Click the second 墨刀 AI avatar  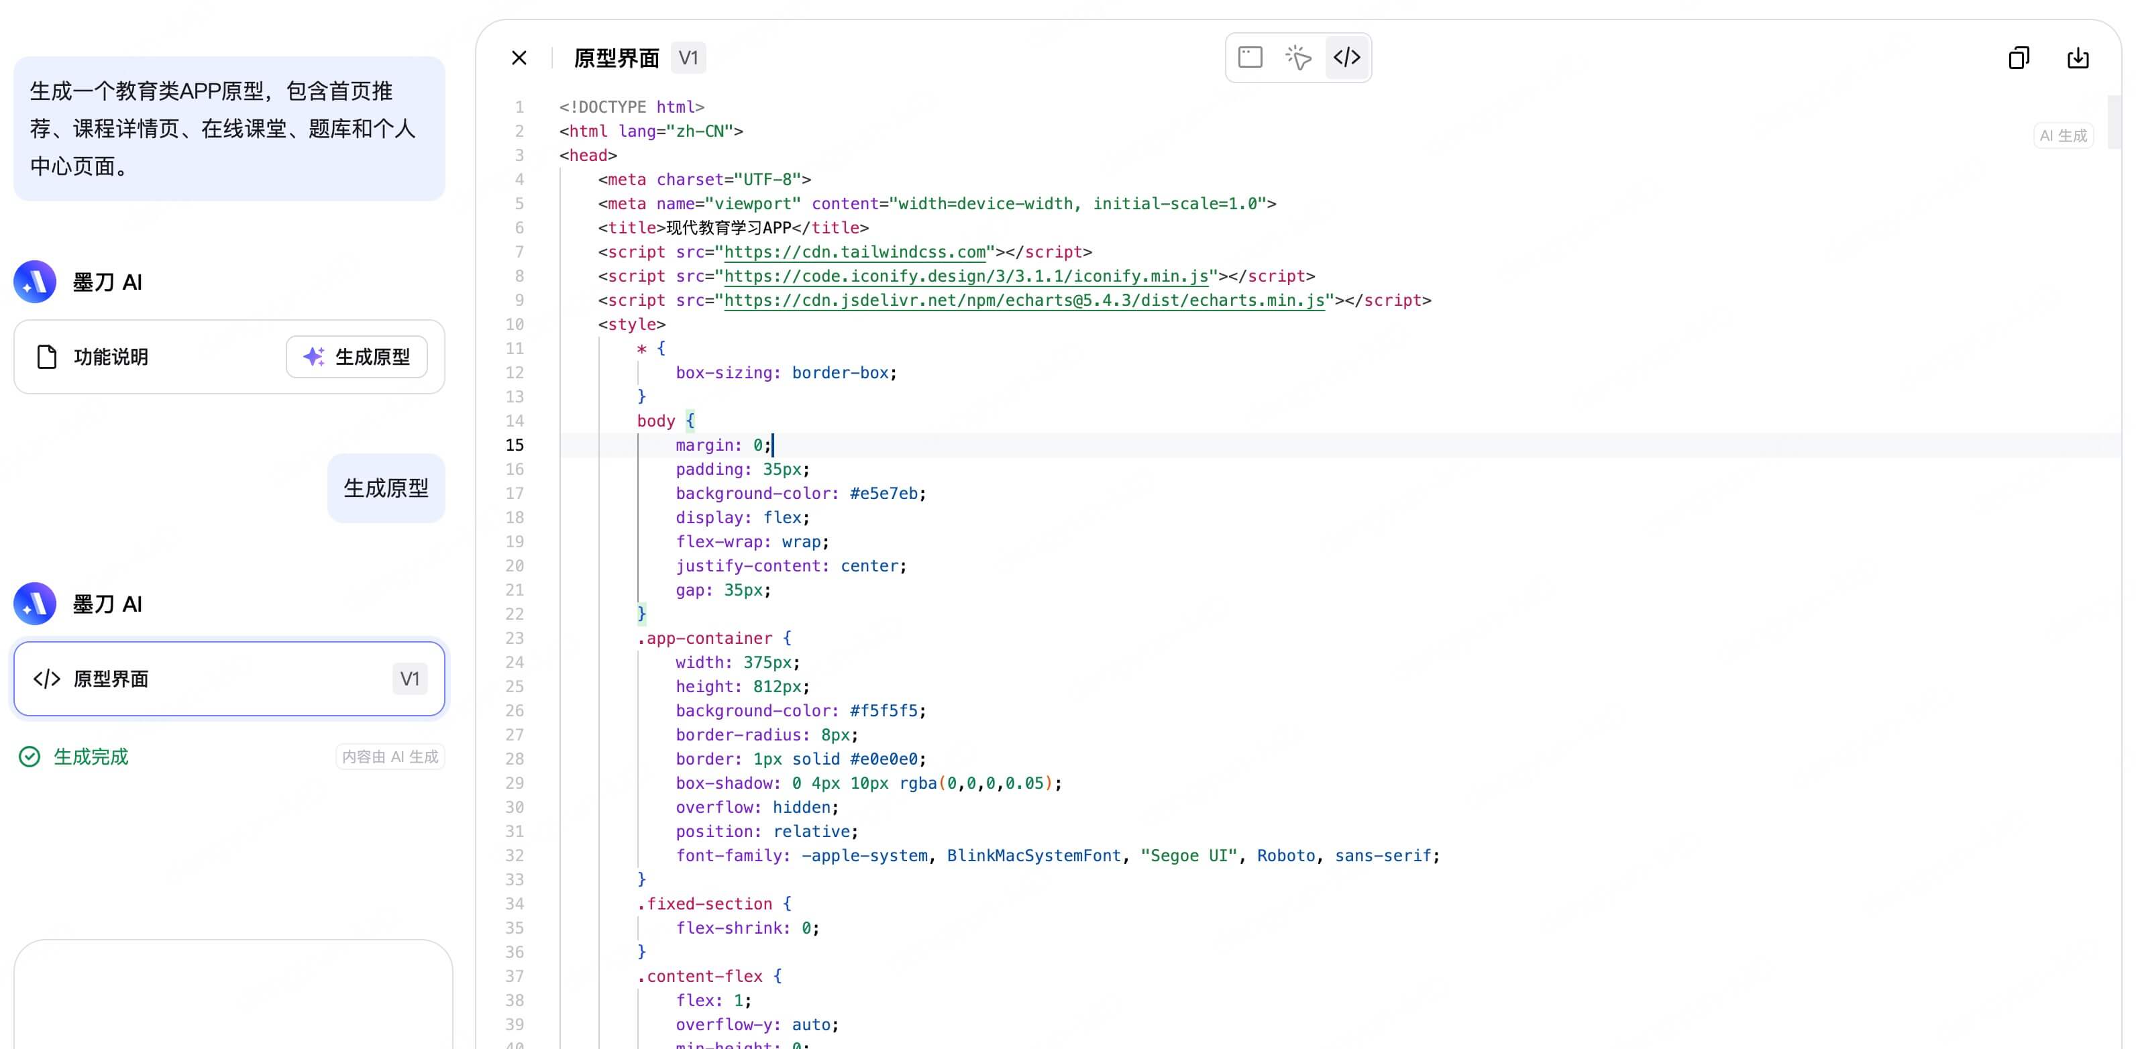point(35,604)
